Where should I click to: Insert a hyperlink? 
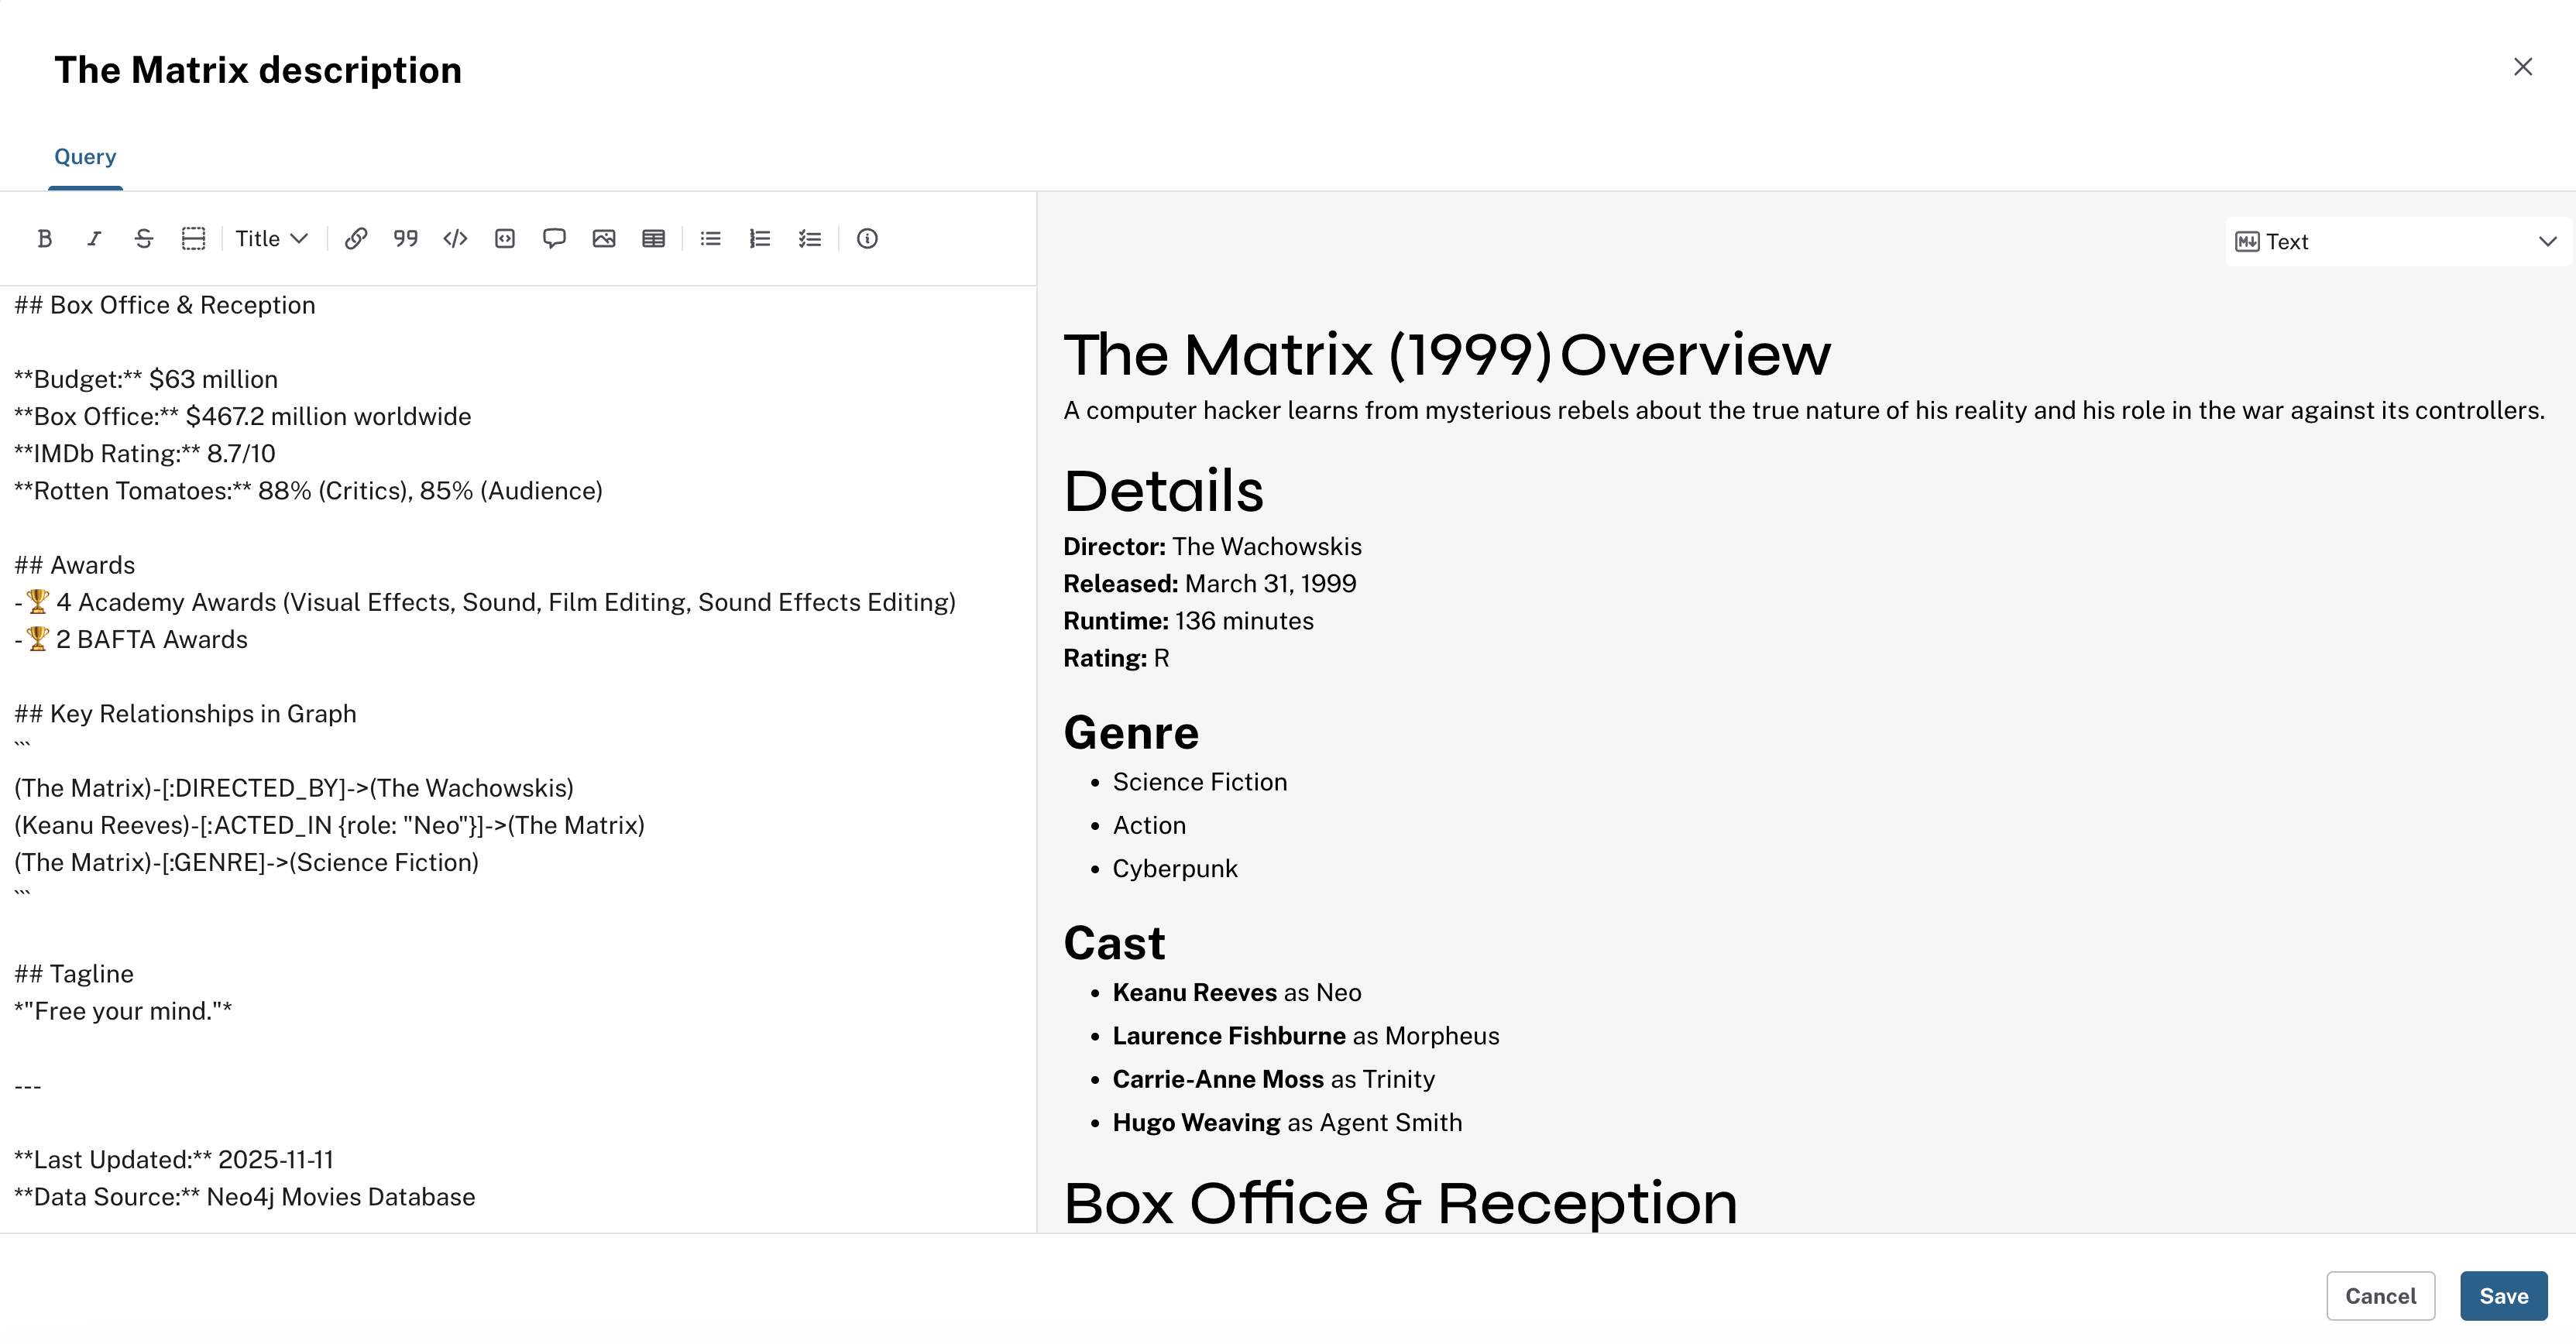[356, 238]
